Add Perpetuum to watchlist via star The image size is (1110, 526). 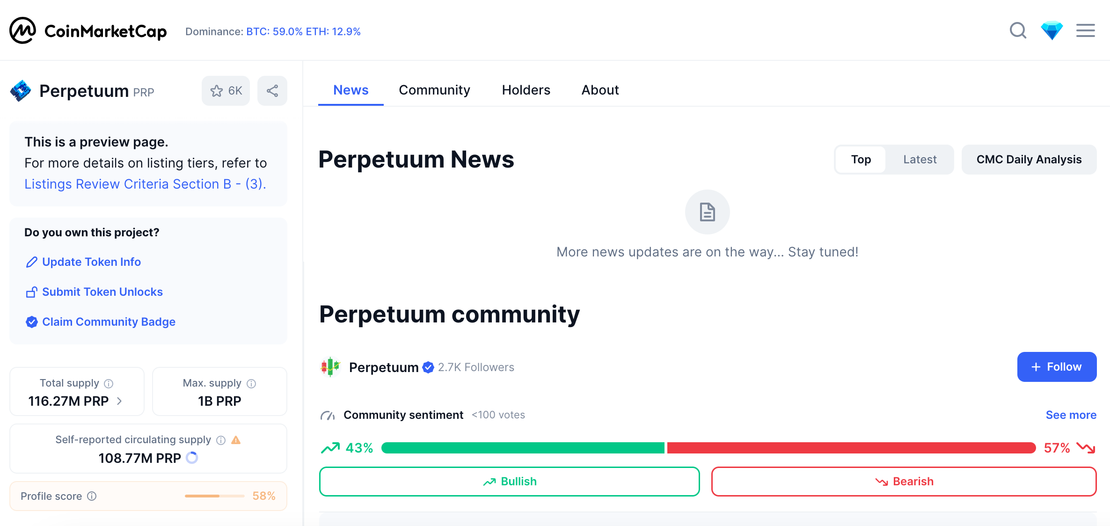[226, 91]
